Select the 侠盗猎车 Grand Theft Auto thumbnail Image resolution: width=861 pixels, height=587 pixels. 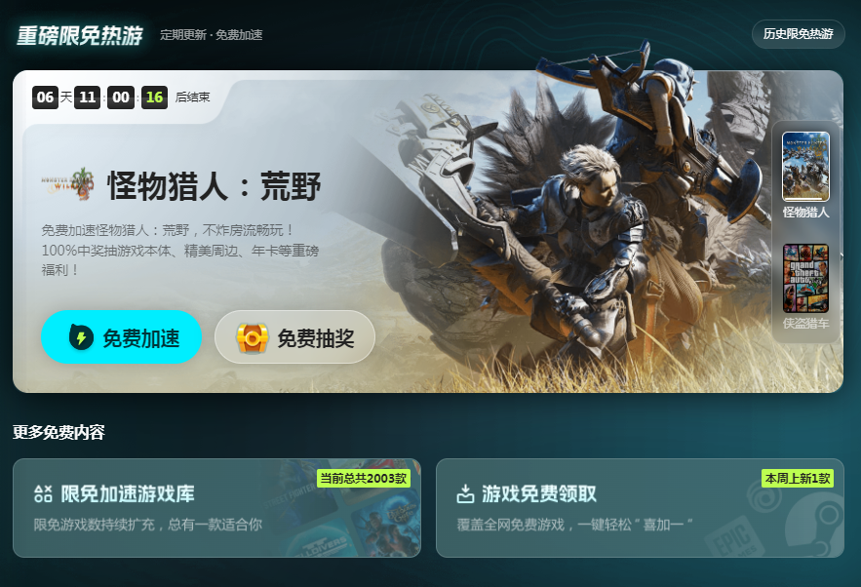pos(805,279)
